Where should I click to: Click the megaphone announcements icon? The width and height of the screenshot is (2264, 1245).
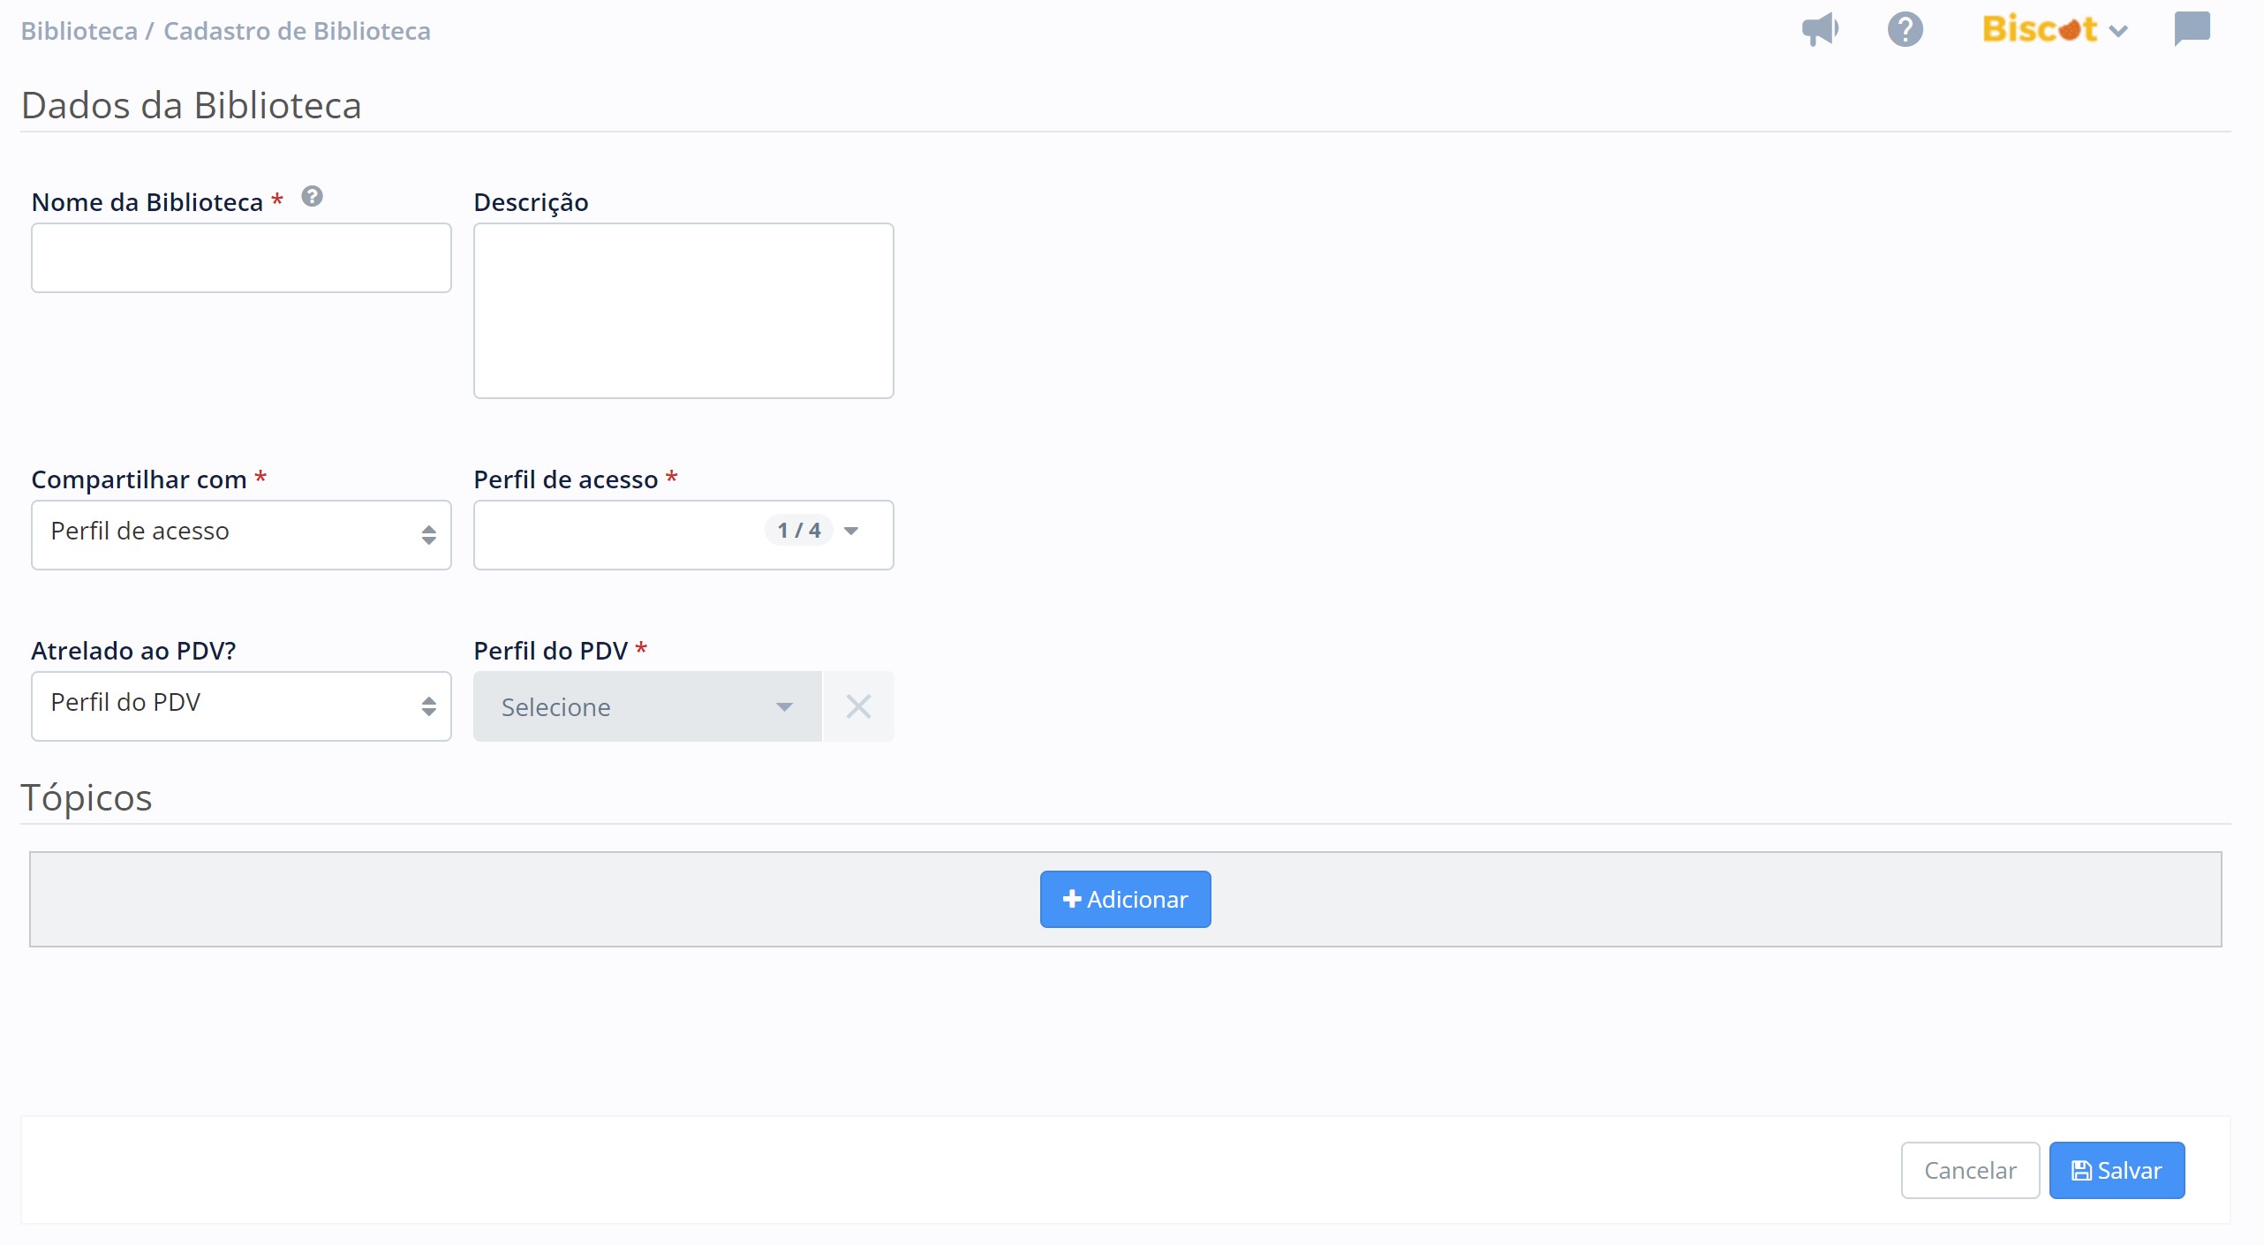click(1820, 30)
